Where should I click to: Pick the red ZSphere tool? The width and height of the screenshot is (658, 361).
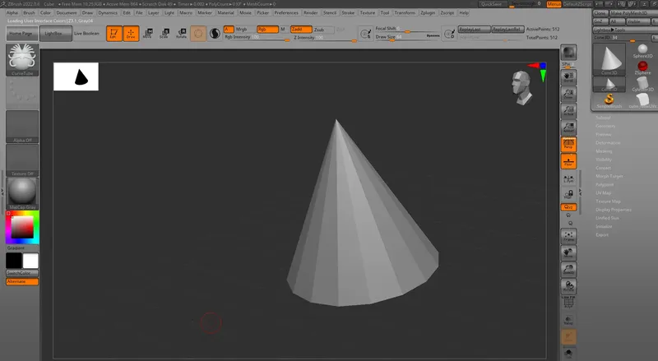642,67
